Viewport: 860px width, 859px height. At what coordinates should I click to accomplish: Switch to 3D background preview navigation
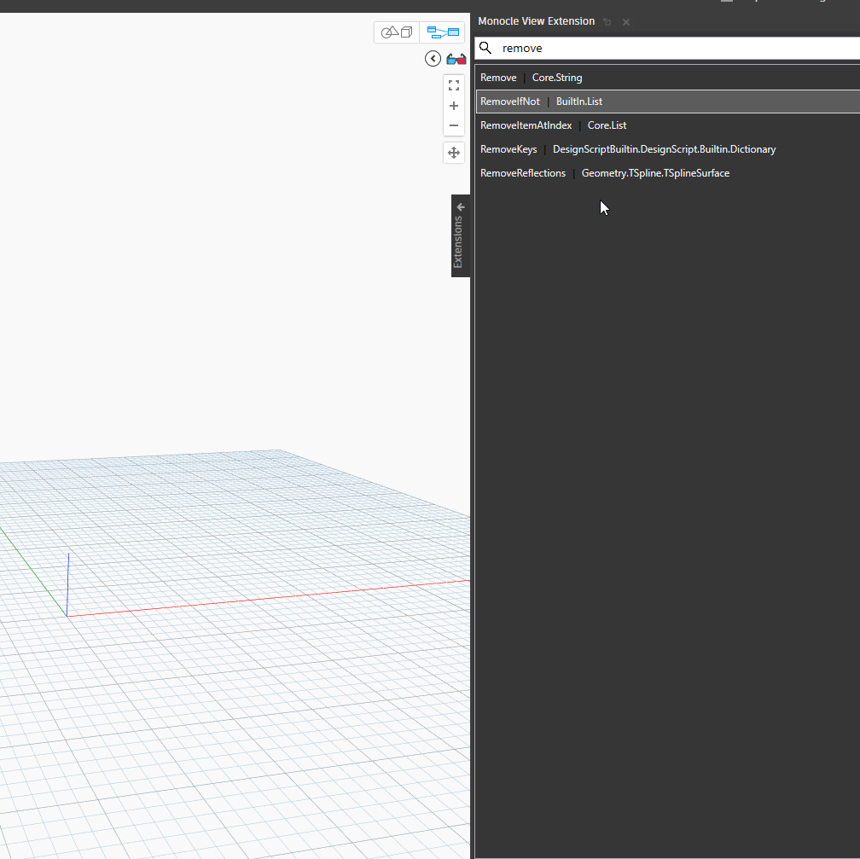coord(397,32)
